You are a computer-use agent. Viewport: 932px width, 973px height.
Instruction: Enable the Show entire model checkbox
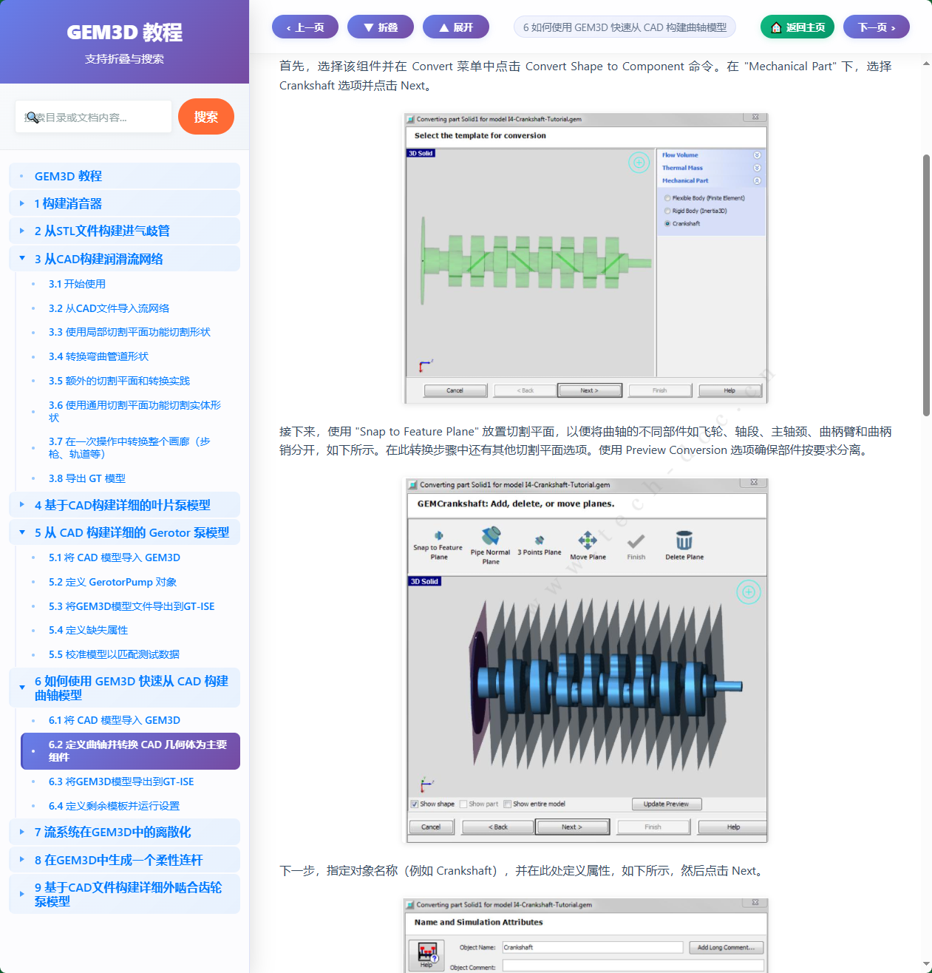508,804
